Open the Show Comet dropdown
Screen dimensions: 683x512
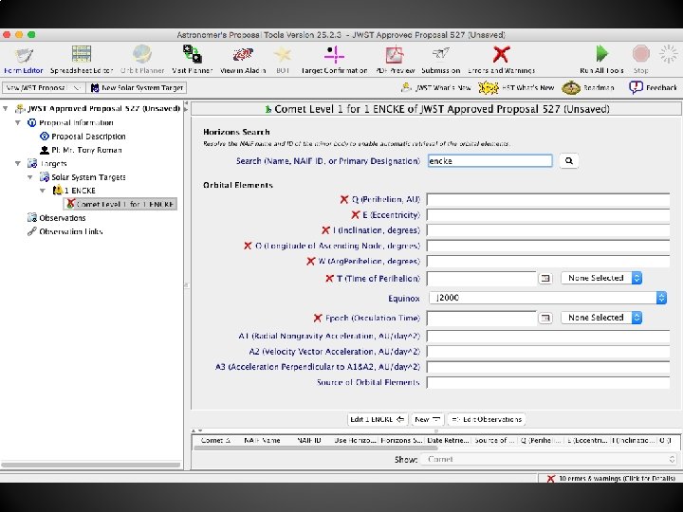click(x=548, y=459)
